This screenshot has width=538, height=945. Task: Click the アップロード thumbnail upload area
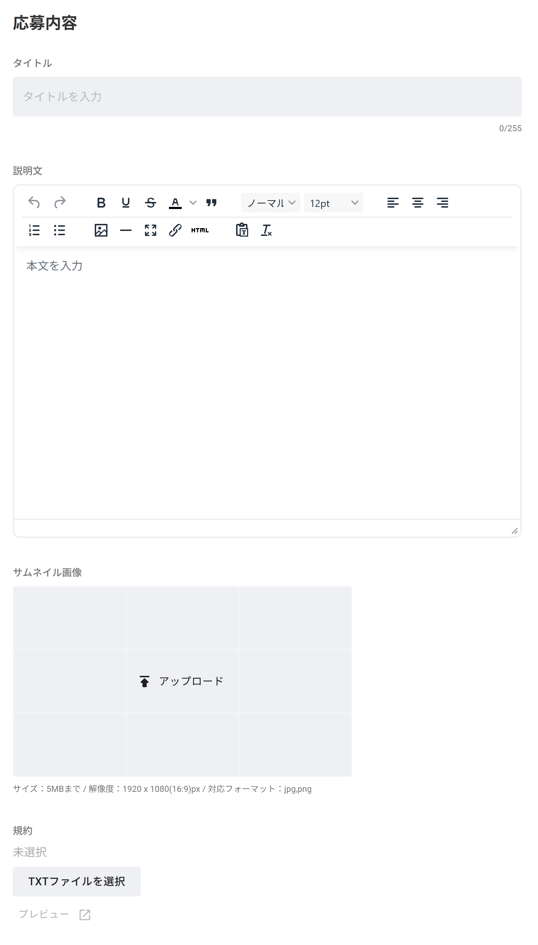182,682
